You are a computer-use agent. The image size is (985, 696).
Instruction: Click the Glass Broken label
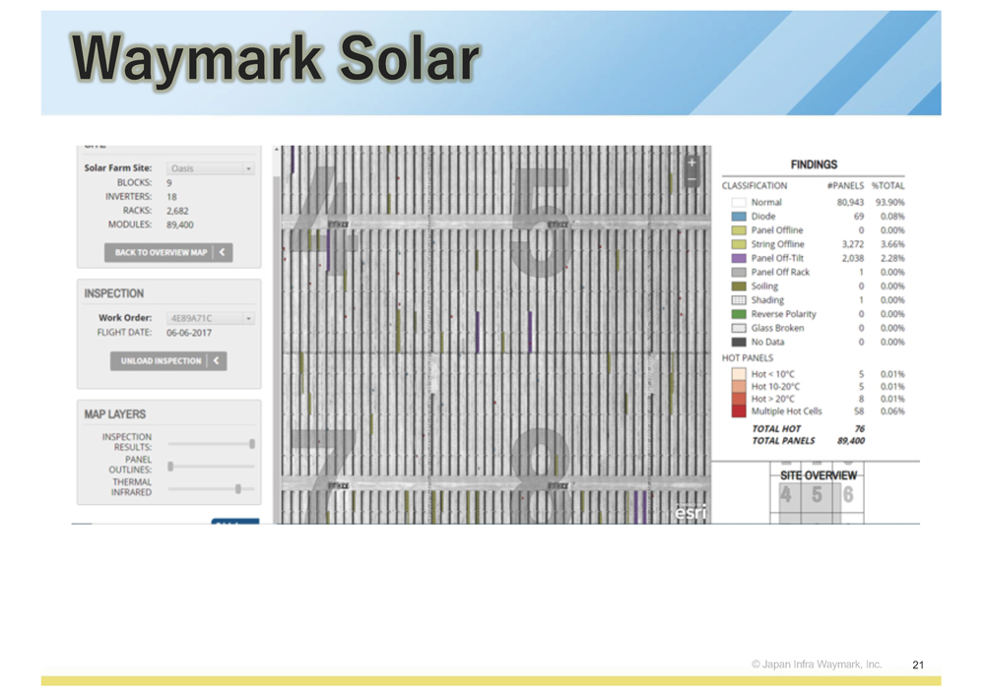click(x=778, y=328)
